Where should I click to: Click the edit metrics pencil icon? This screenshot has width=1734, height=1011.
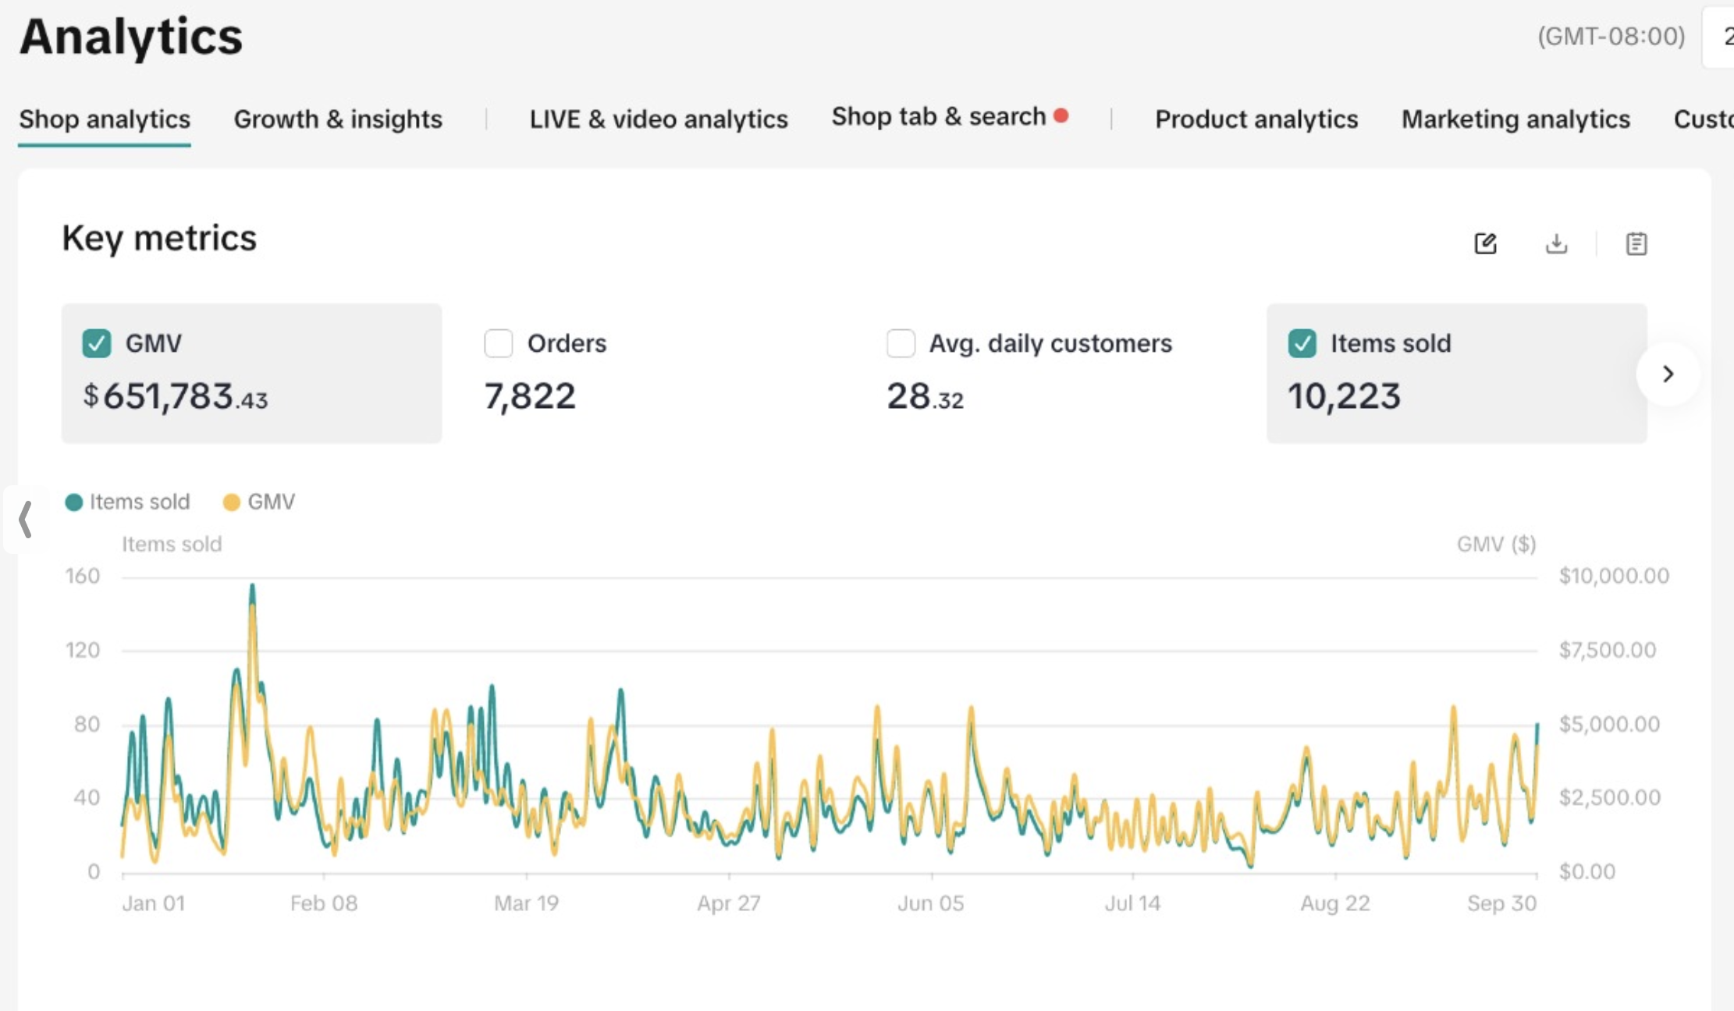pyautogui.click(x=1485, y=243)
